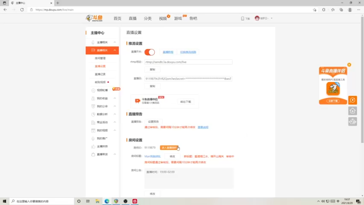The height and width of the screenshot is (205, 364).
Task: Open browser settings and more menu
Action: click(359, 10)
